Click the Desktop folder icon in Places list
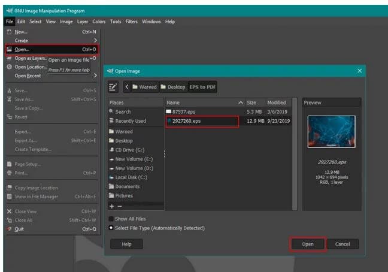Viewport: 388px width, 272px height. tap(111, 140)
